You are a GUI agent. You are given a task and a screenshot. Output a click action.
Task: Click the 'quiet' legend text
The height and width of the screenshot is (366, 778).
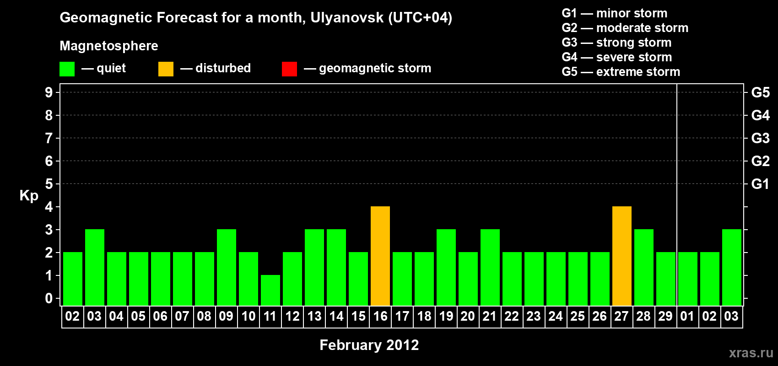(x=111, y=68)
